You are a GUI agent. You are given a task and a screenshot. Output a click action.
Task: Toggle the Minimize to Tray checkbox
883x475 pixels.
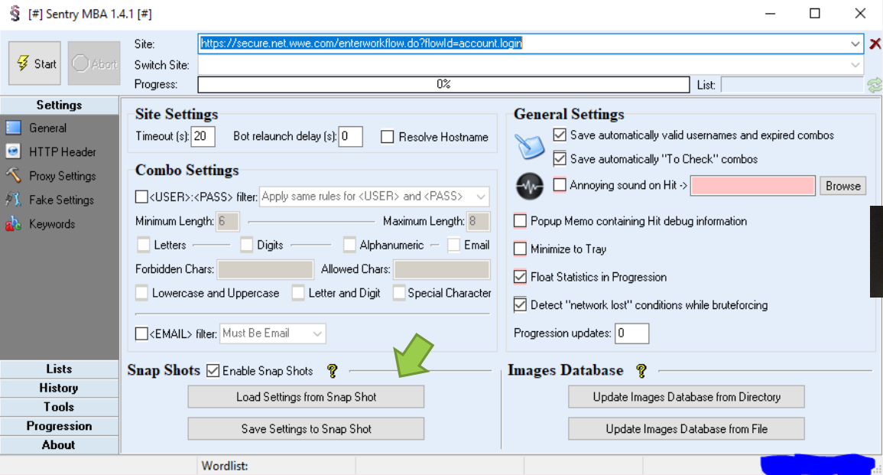[520, 249]
